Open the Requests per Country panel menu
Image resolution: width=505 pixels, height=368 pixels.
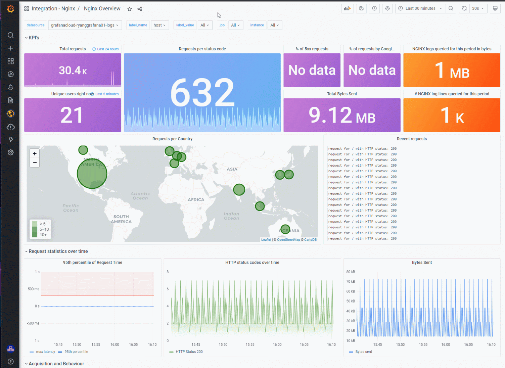click(x=172, y=139)
